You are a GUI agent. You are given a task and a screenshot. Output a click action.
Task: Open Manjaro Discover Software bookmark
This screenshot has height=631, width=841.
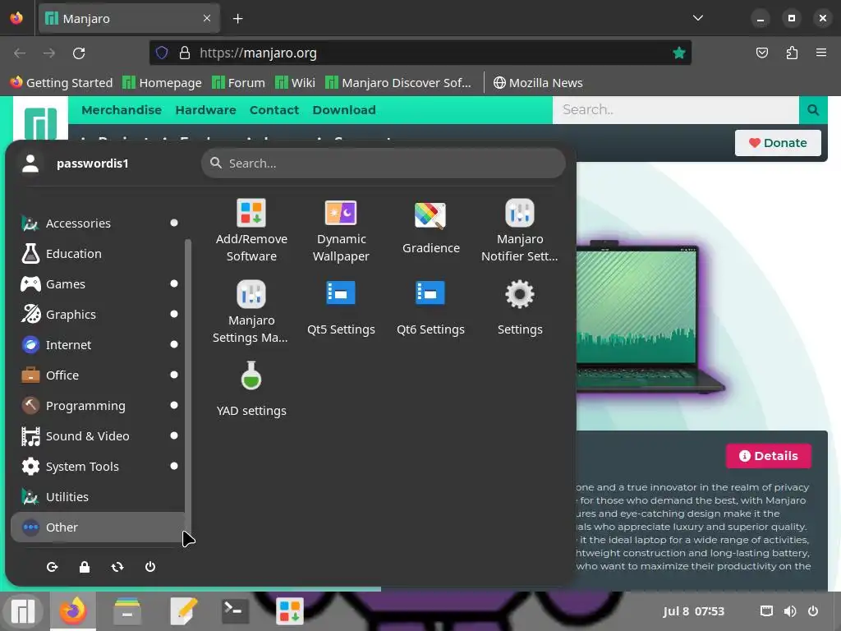pos(398,83)
